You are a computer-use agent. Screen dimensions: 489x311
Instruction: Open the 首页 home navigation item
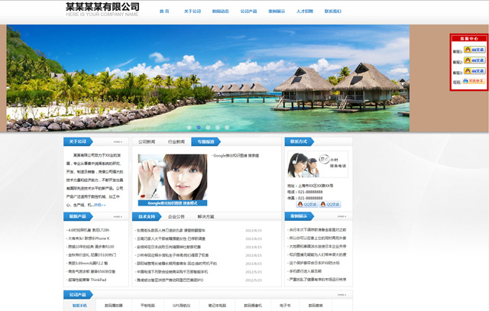164,11
